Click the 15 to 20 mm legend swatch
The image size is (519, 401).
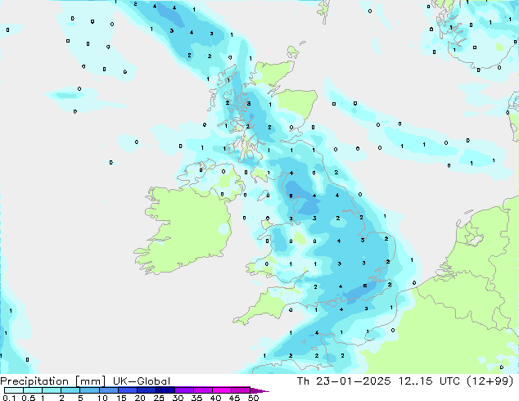[x=128, y=390]
